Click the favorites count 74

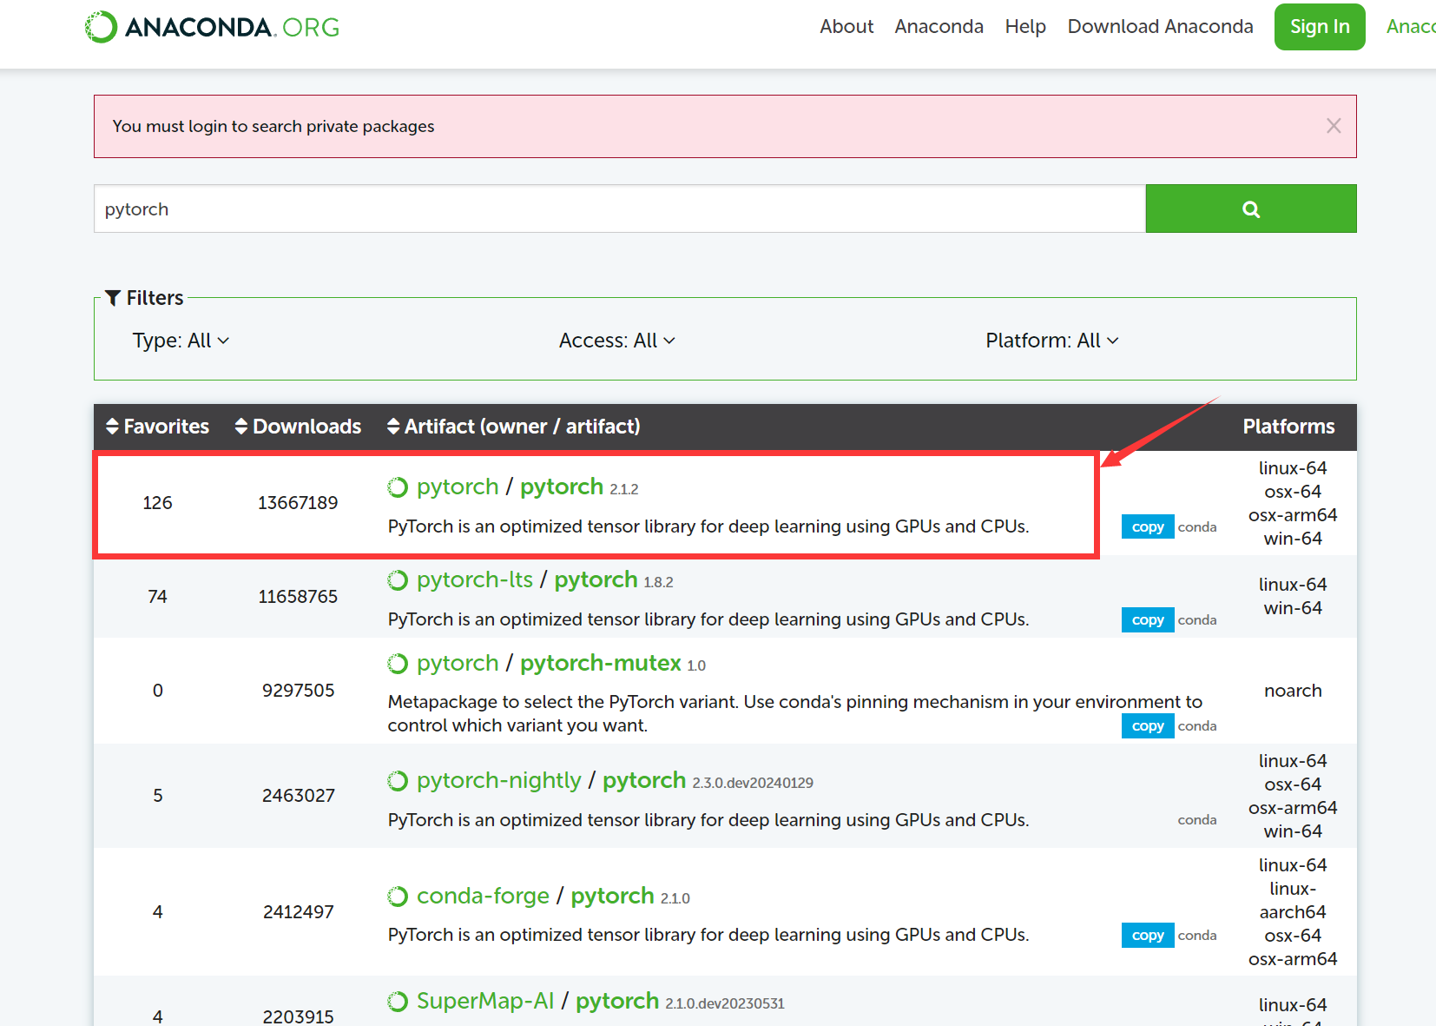tap(158, 597)
